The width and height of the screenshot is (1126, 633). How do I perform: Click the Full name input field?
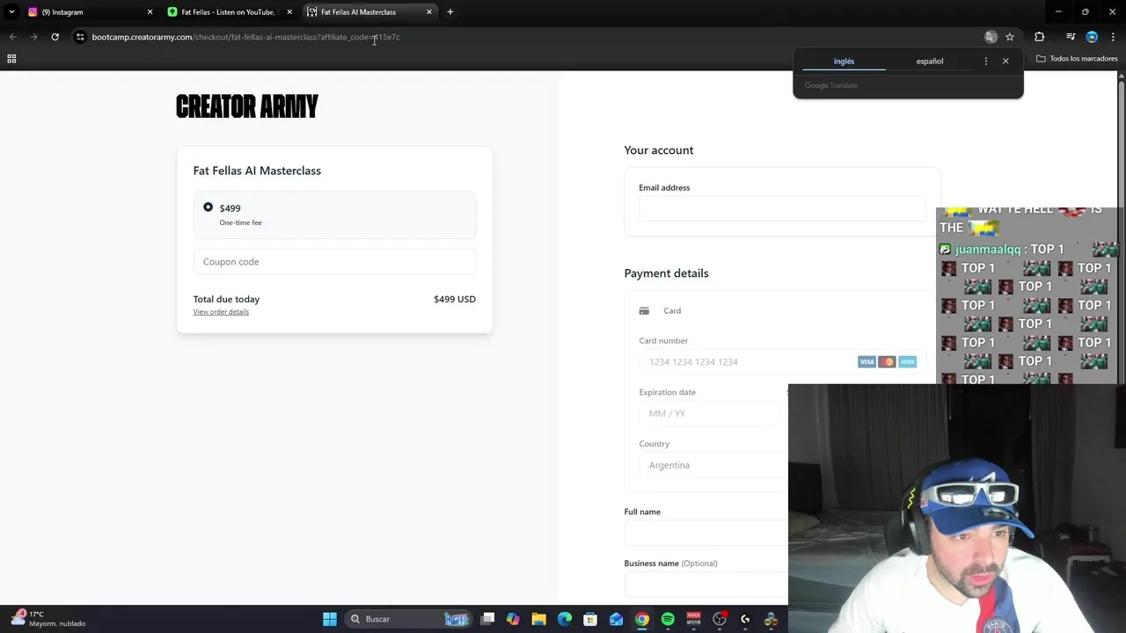tap(706, 533)
